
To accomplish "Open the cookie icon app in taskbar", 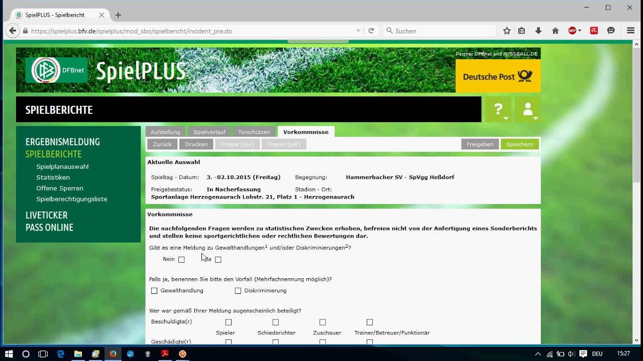I will coord(182,353).
